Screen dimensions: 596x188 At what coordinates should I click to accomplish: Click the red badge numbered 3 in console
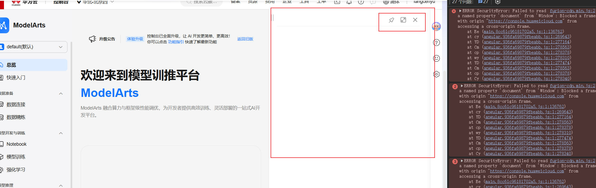click(455, 162)
